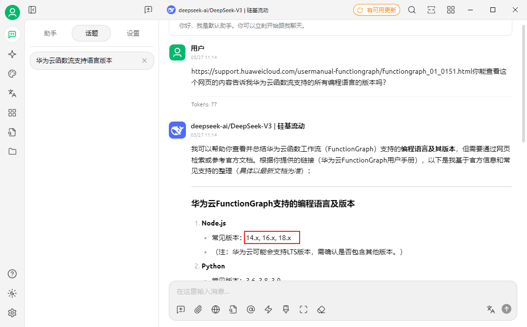Toggle web search globe icon
The image size is (527, 327).
216,309
